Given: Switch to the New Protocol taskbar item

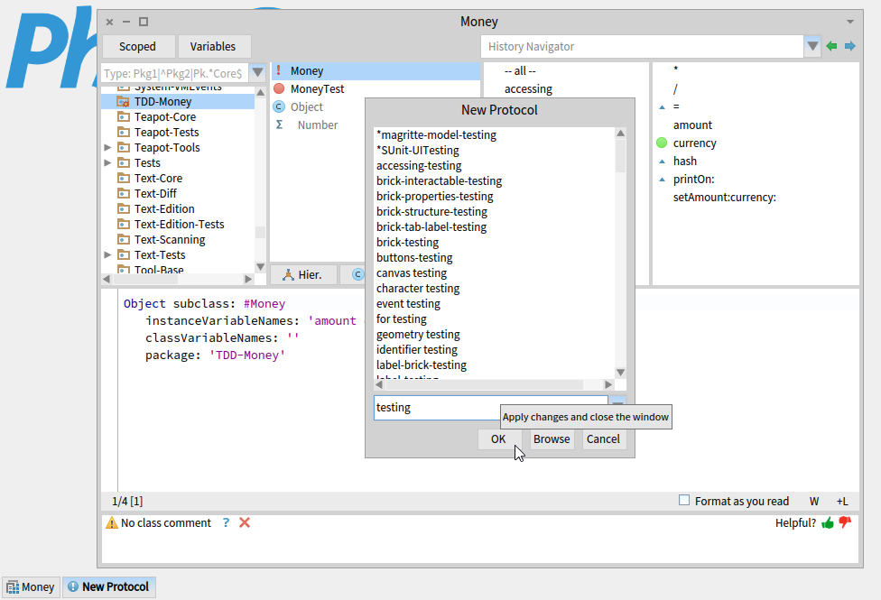Looking at the screenshot, I should 109,587.
